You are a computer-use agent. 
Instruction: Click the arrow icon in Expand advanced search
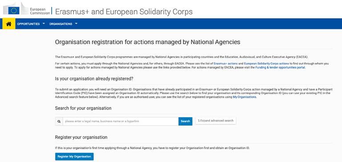[x=199, y=121]
